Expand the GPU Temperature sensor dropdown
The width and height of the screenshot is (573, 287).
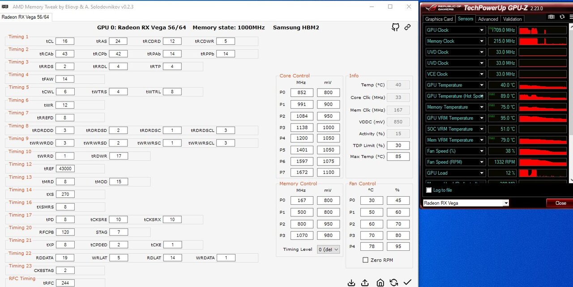(x=482, y=85)
